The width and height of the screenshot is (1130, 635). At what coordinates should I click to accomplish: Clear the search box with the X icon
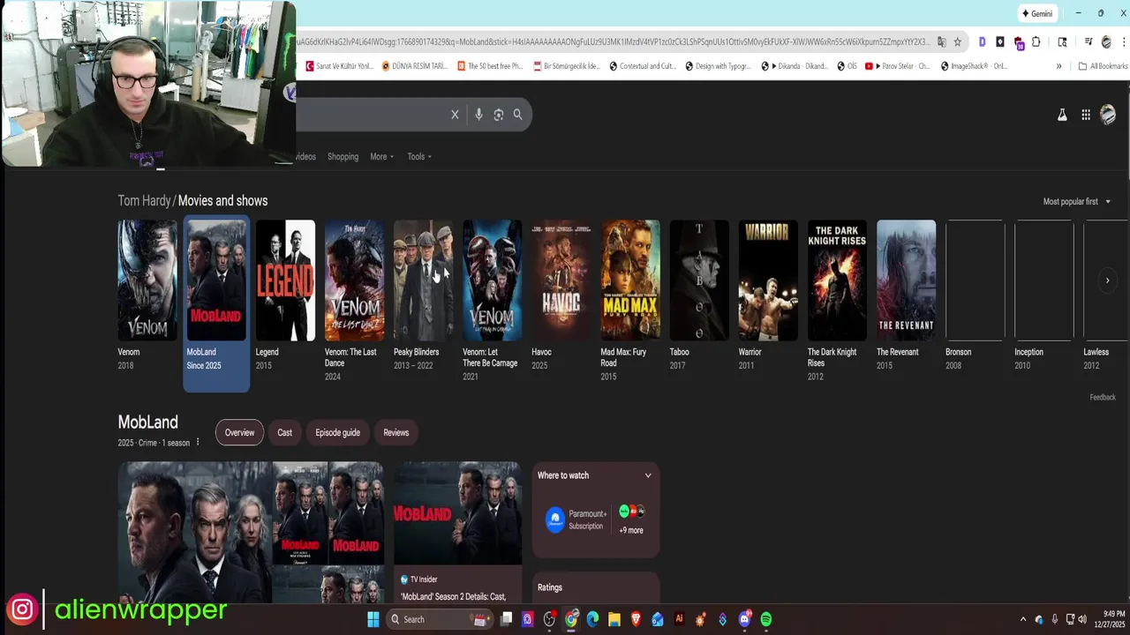click(x=455, y=115)
